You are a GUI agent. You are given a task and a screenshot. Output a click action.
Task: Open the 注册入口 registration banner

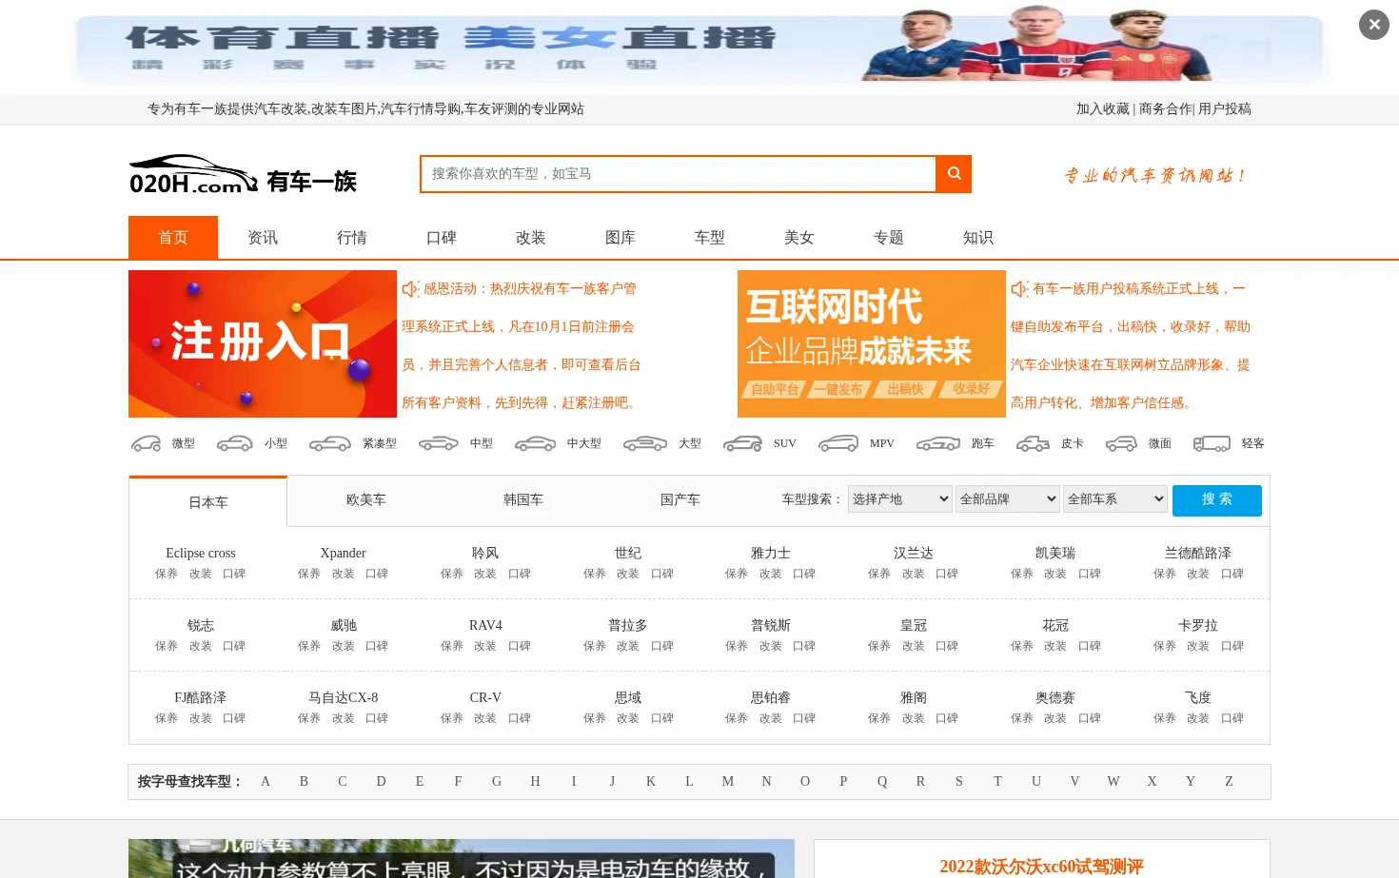tap(263, 344)
